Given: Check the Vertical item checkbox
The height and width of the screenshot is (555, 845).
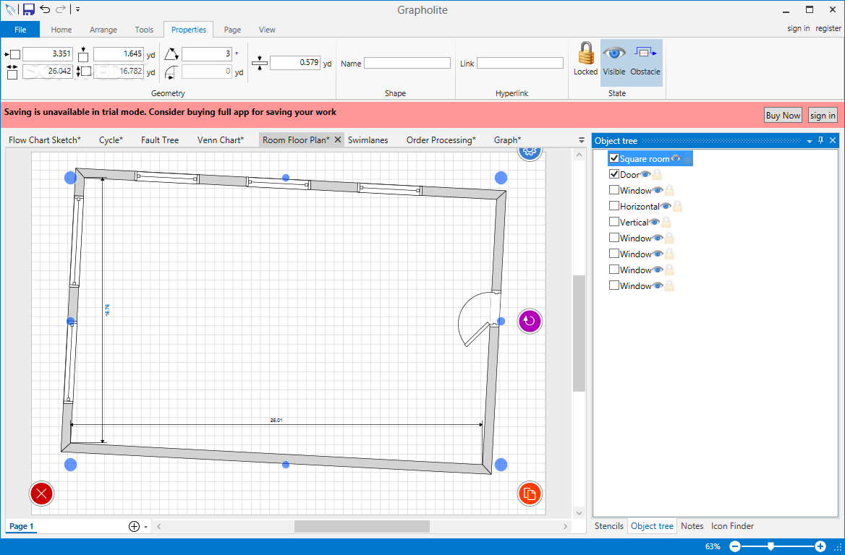Looking at the screenshot, I should 613,221.
